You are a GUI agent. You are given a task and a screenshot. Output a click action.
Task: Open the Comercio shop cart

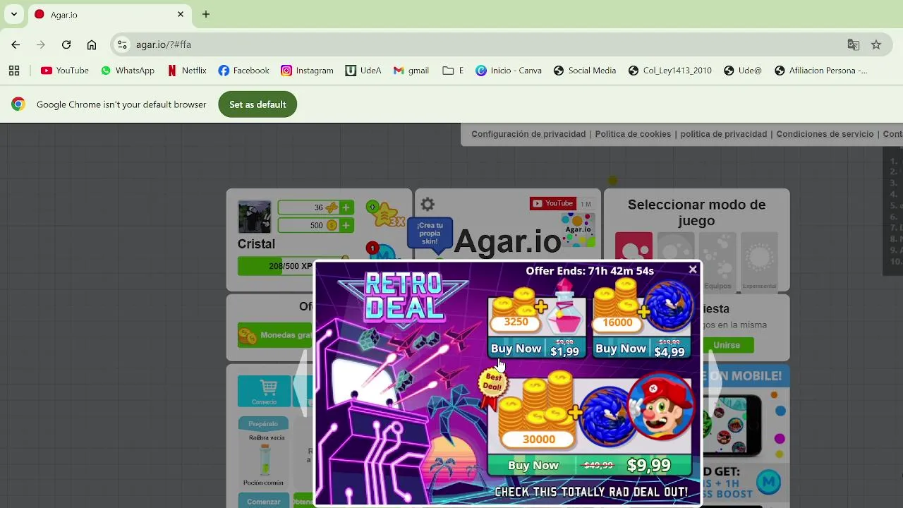click(x=264, y=391)
